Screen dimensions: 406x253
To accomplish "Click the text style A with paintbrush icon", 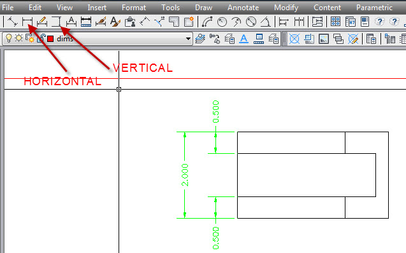I will pos(115,22).
